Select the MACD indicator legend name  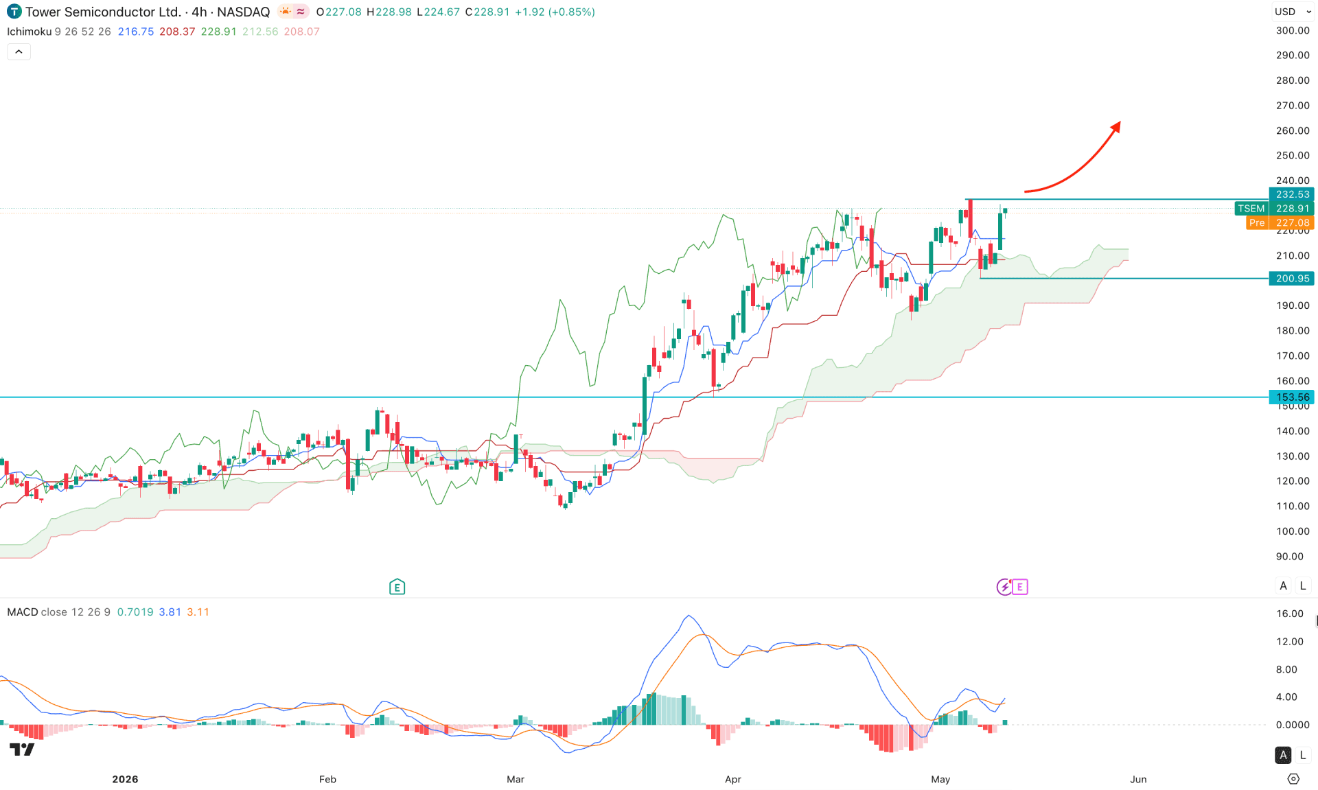click(23, 612)
